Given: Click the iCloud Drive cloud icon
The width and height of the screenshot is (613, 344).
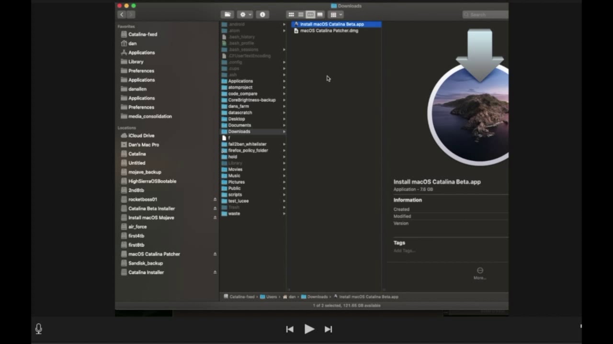Looking at the screenshot, I should (124, 136).
